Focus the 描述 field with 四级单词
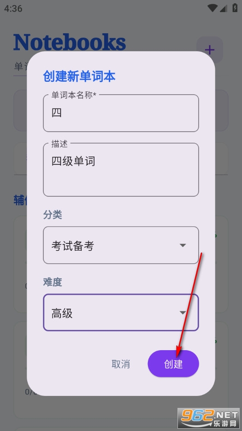The height and width of the screenshot is (431, 242). point(121,170)
